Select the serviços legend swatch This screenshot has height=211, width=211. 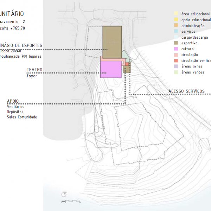point(176,31)
